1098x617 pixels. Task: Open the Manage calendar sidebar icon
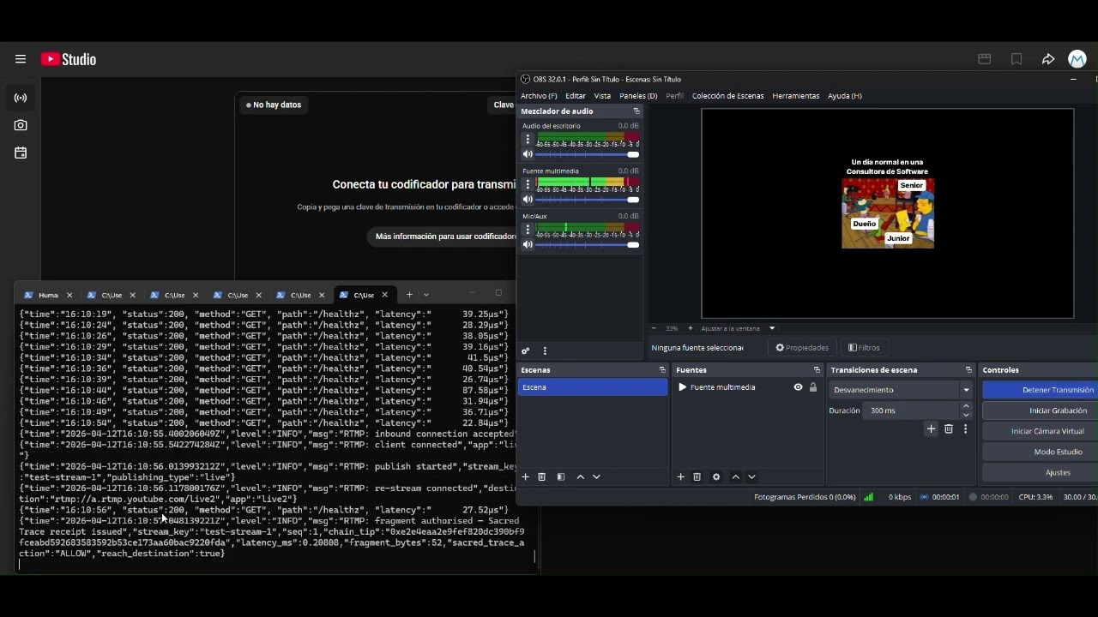[21, 153]
